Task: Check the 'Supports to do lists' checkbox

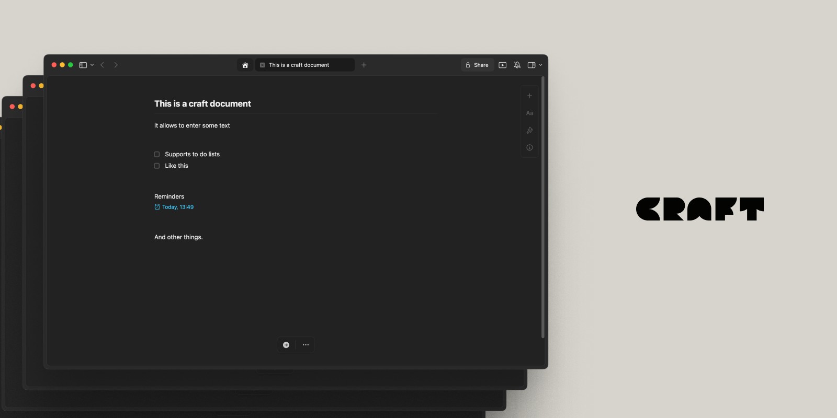Action: 156,154
